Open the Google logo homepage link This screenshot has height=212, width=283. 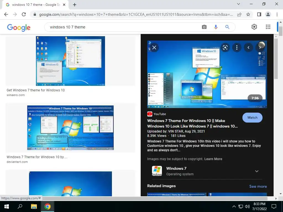coord(19,27)
